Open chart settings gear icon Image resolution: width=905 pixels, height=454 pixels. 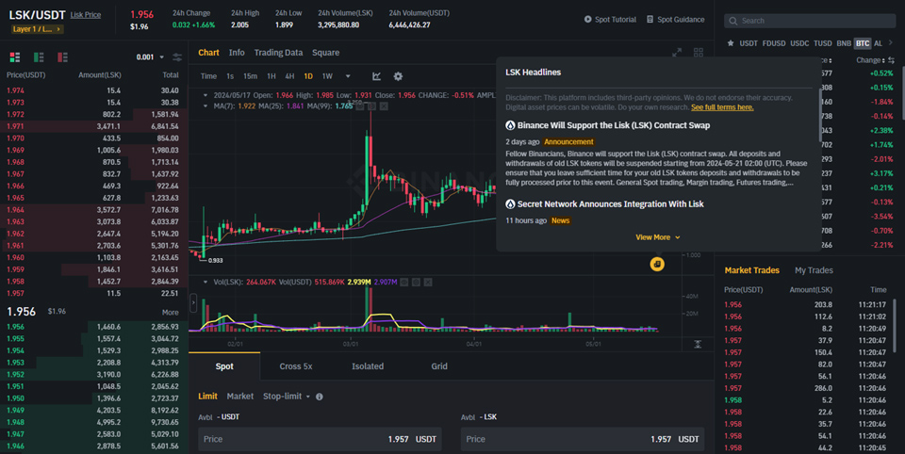[x=398, y=76]
